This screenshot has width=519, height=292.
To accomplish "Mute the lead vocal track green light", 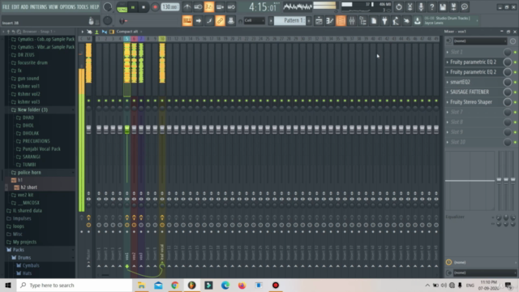I will (x=162, y=101).
